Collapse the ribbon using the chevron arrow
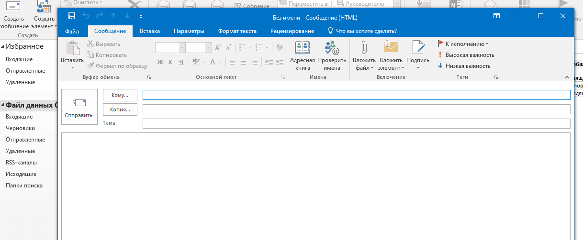This screenshot has width=583, height=240. pyautogui.click(x=567, y=77)
